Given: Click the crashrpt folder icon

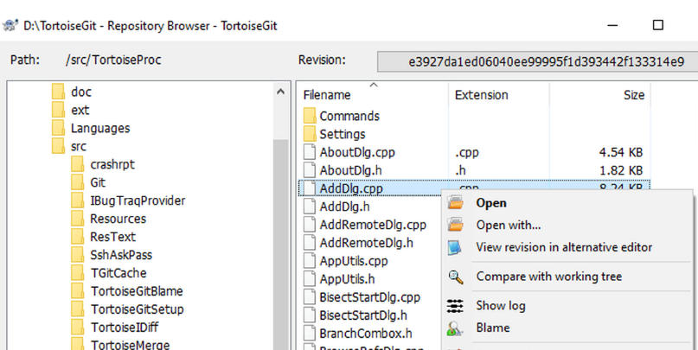Looking at the screenshot, I should click(78, 164).
